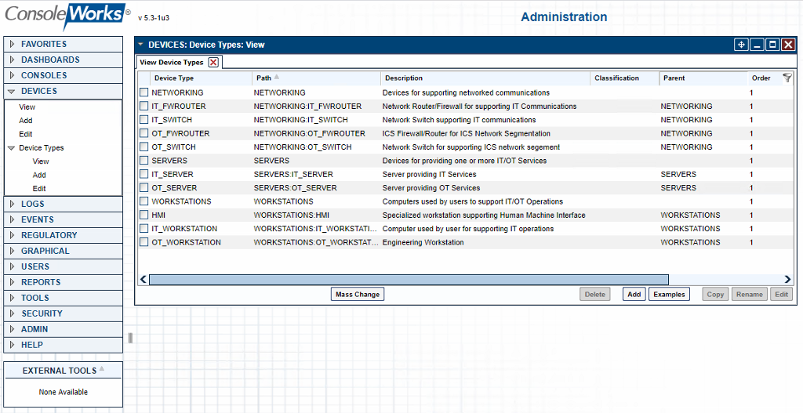The width and height of the screenshot is (803, 413).
Task: Open the filter funnel icon in table header
Action: [787, 78]
